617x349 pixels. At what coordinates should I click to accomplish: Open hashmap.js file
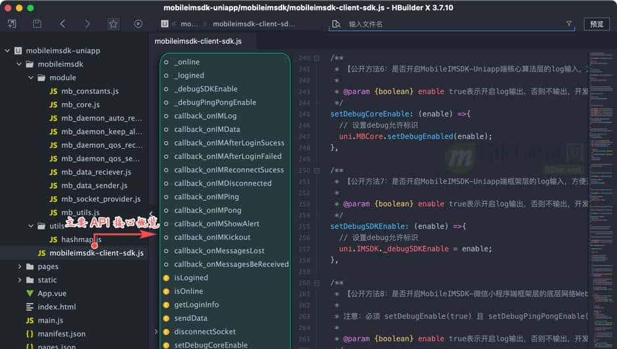pos(81,239)
